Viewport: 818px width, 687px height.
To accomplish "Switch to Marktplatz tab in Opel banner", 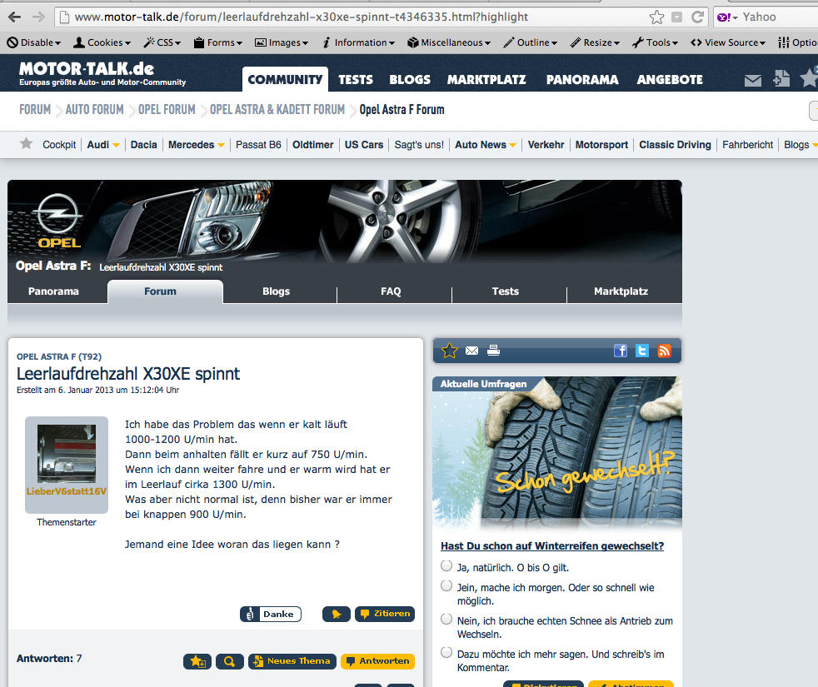I will pos(621,291).
